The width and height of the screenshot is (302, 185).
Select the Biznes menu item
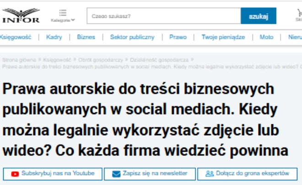coord(86,37)
